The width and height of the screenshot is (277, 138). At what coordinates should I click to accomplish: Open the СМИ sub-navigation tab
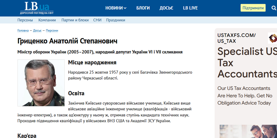pos(97,20)
